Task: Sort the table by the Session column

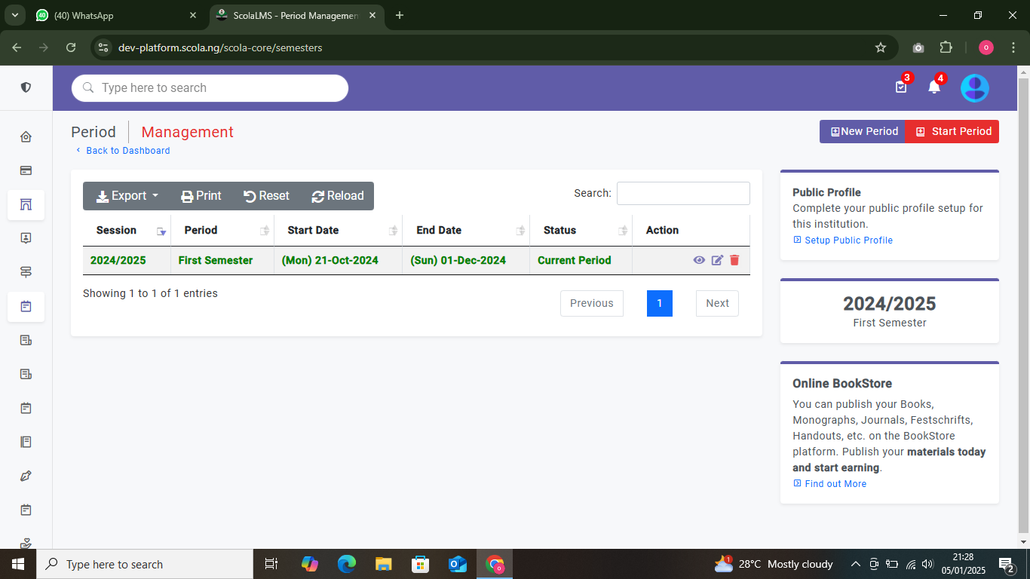Action: (127, 230)
